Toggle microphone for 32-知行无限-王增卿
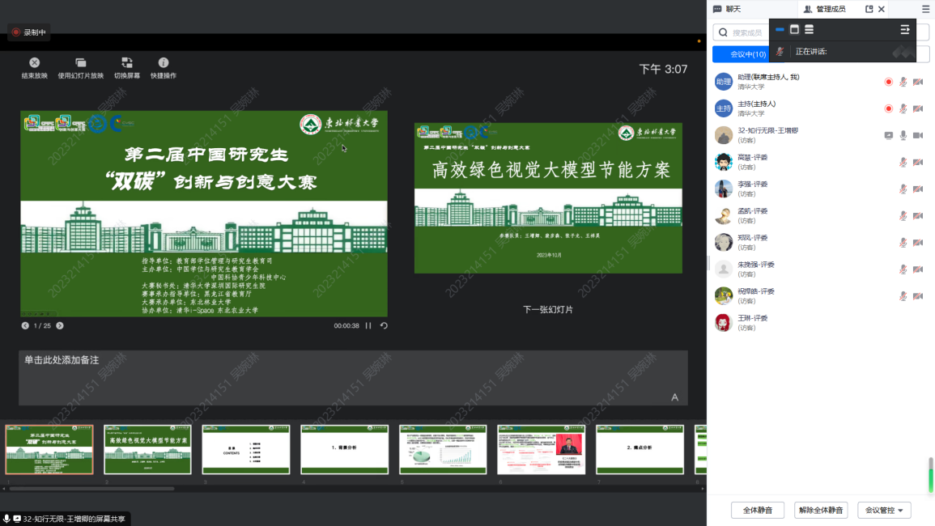The image size is (935, 526). (x=903, y=135)
